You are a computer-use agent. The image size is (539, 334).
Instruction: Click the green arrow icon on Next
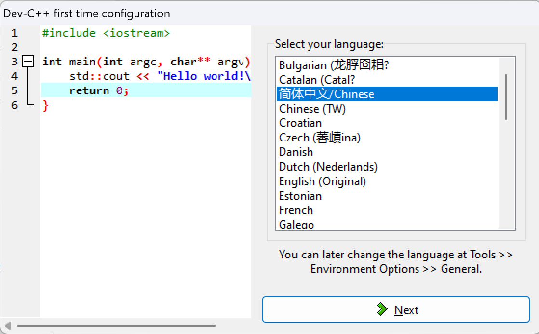click(382, 309)
